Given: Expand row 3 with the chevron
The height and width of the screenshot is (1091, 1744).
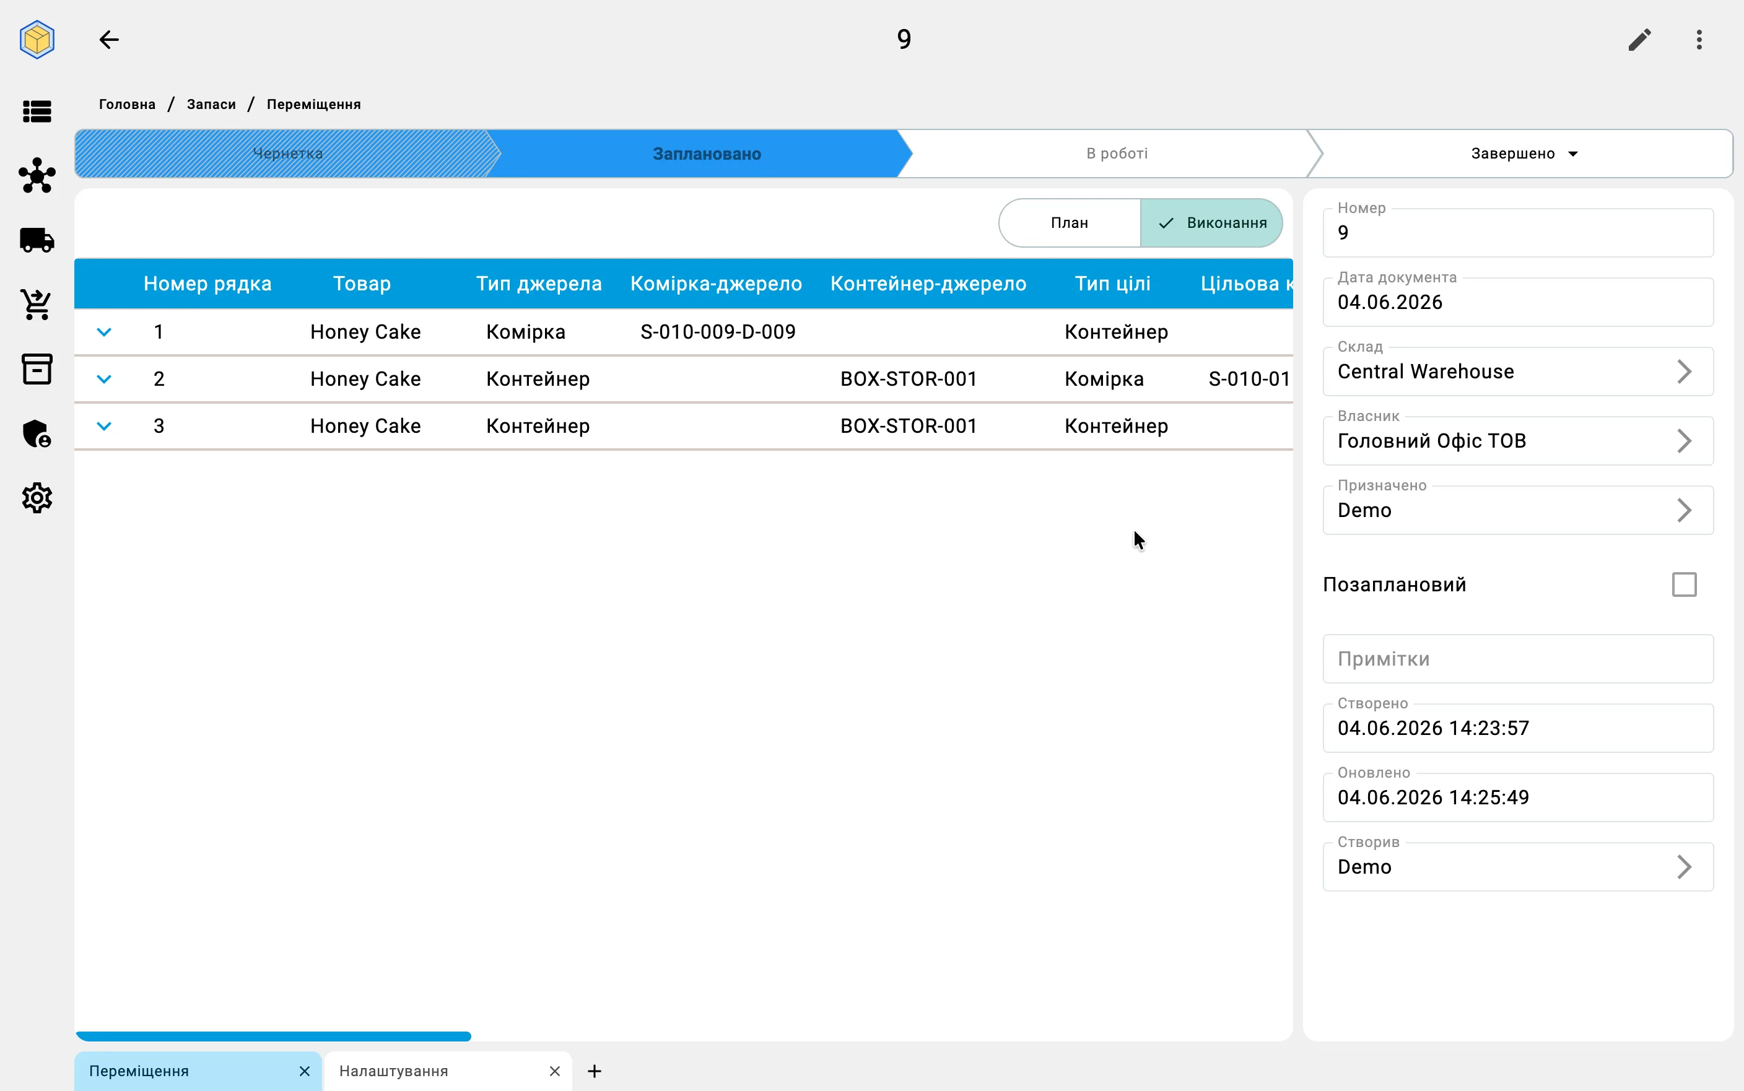Looking at the screenshot, I should click(104, 426).
